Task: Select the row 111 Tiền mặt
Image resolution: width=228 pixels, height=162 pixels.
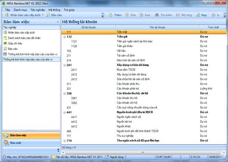Action: (144, 32)
